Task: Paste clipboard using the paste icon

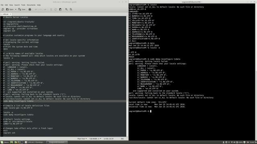Action: tap(60, 9)
